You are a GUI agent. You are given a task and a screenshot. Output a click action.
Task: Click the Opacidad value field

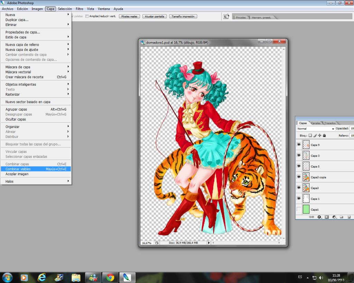(352, 129)
